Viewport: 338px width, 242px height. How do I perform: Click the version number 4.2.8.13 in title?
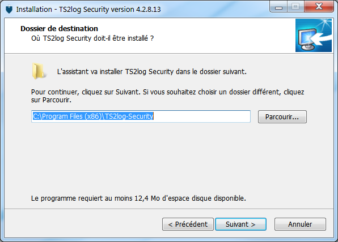click(149, 10)
